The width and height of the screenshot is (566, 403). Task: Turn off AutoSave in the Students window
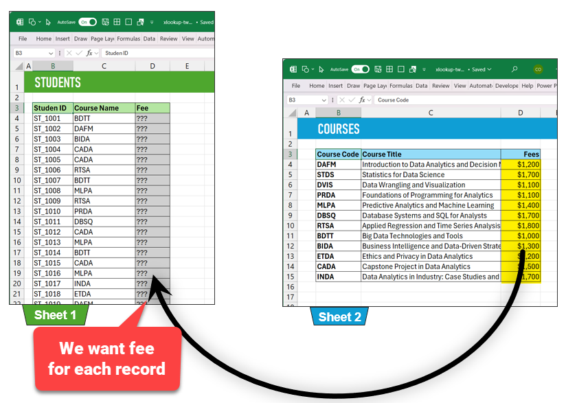point(87,22)
